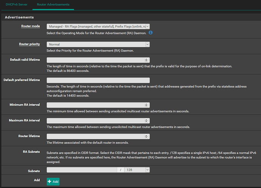Click the info icon beside Router mode help
This screenshot has width=261, height=188.
pos(151,33)
